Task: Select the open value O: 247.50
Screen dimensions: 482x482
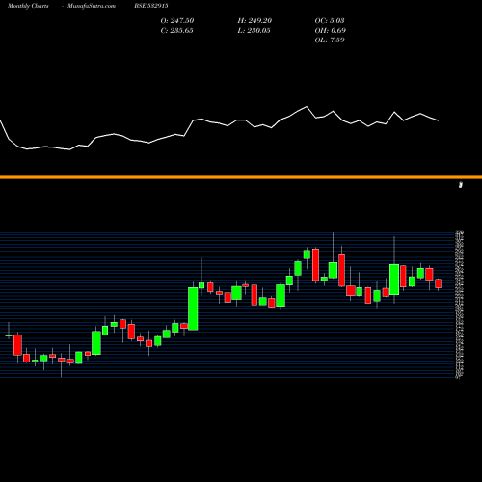Action: (177, 21)
